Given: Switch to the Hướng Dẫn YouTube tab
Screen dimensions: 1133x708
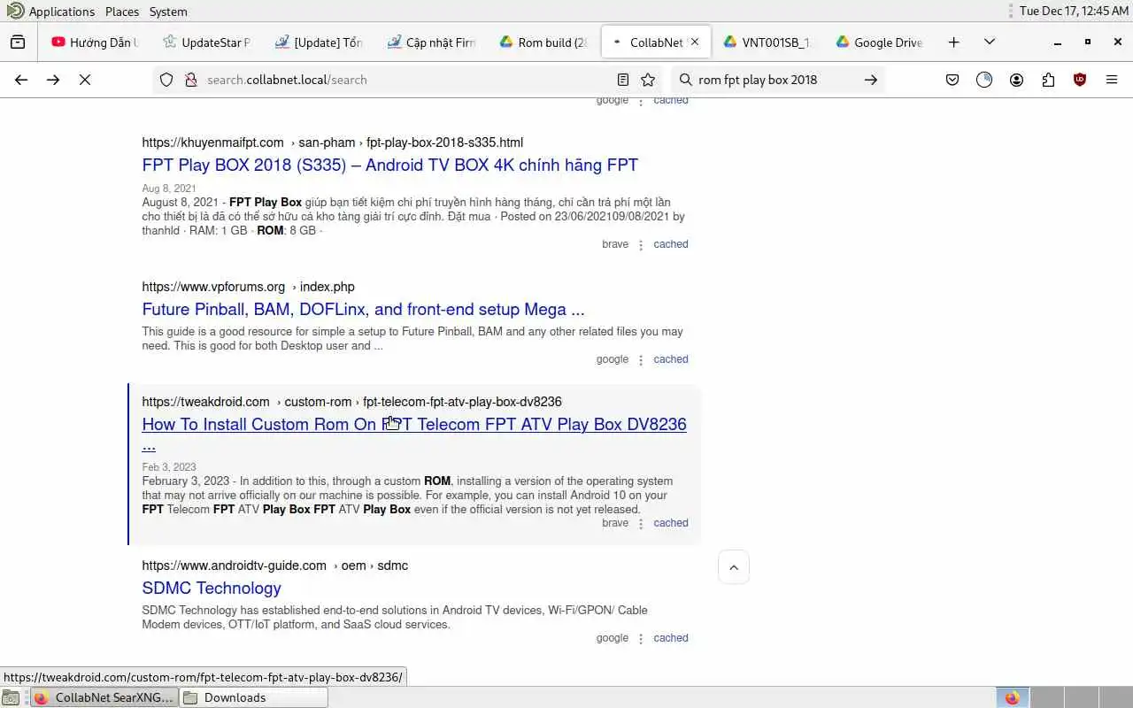Looking at the screenshot, I should coord(95,42).
